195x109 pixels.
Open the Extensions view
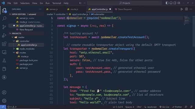[4, 44]
